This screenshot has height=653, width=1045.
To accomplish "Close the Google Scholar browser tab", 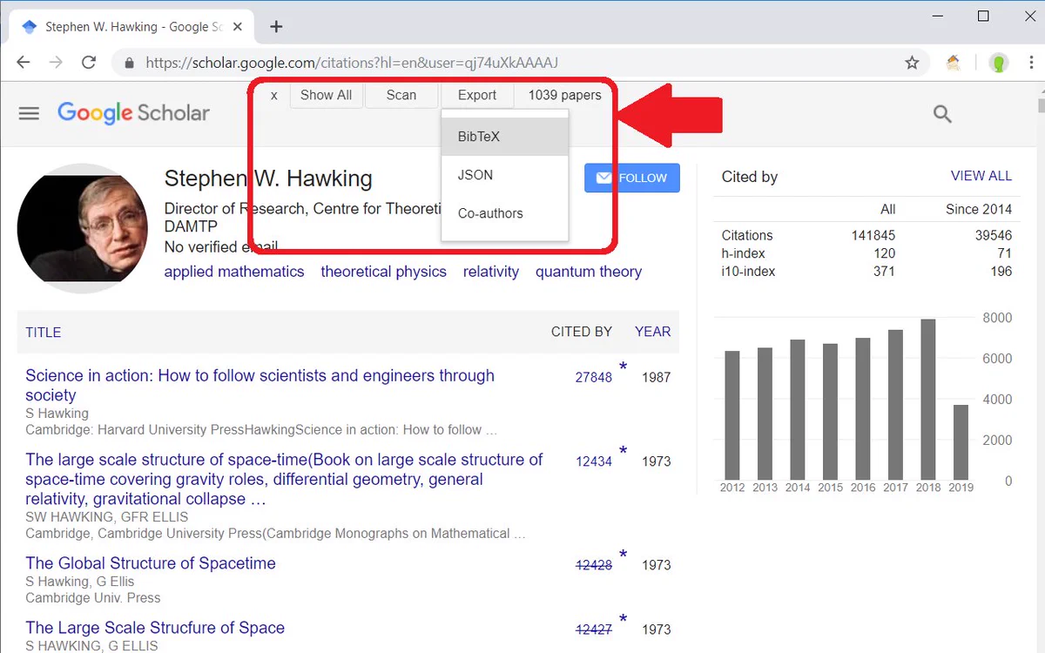I will coord(237,27).
